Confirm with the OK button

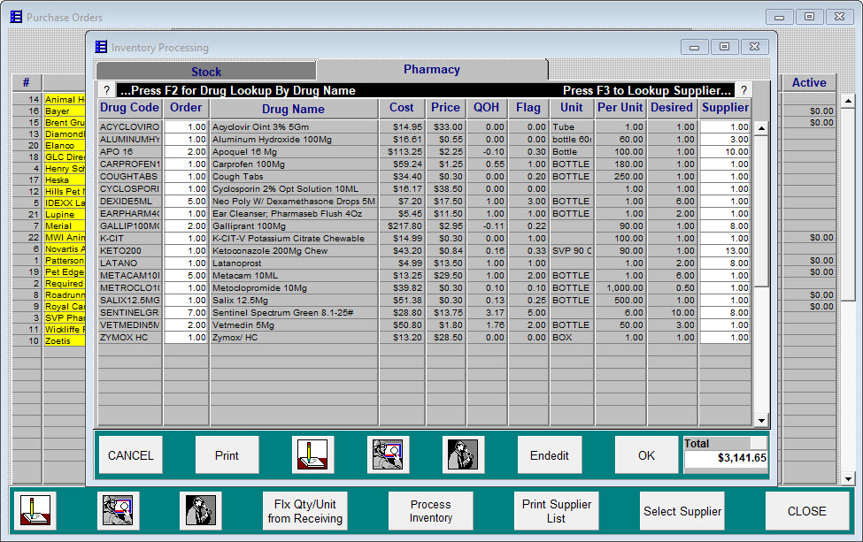[x=646, y=455]
